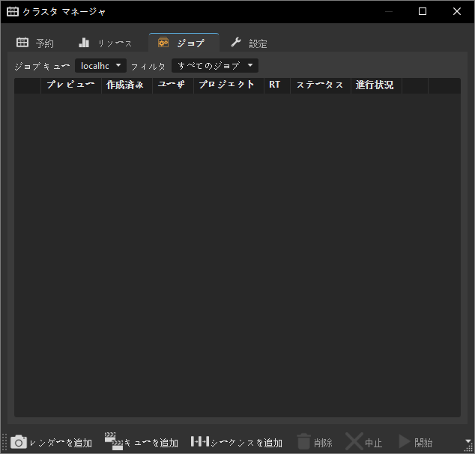The image size is (475, 454).
Task: Expand the toolbar overflow arrow at bottom right
Action: (x=468, y=441)
